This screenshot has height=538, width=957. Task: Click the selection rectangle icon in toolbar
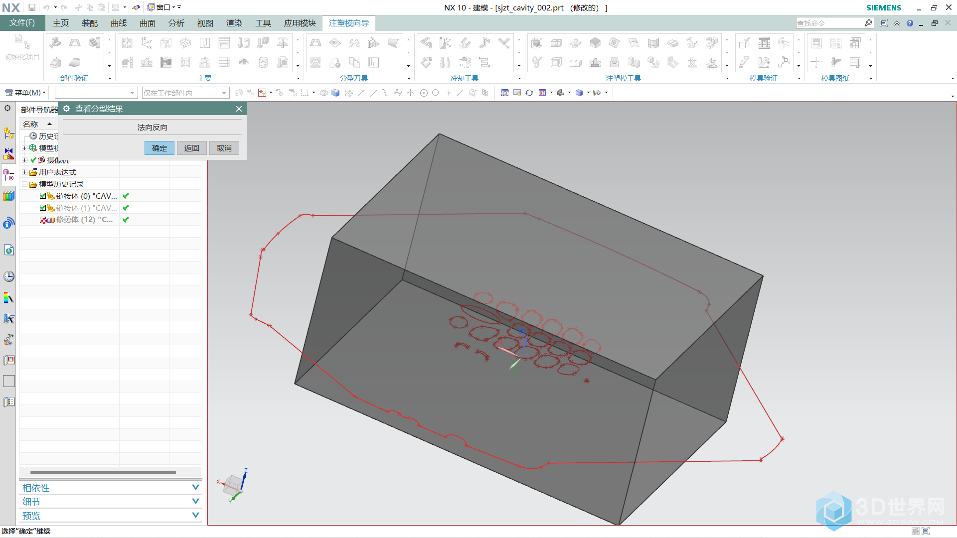click(305, 93)
